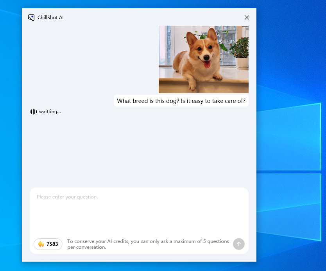Image resolution: width=326 pixels, height=271 pixels.
Task: Click the picture-style app icon beside ChillShot AI
Action: tap(31, 17)
